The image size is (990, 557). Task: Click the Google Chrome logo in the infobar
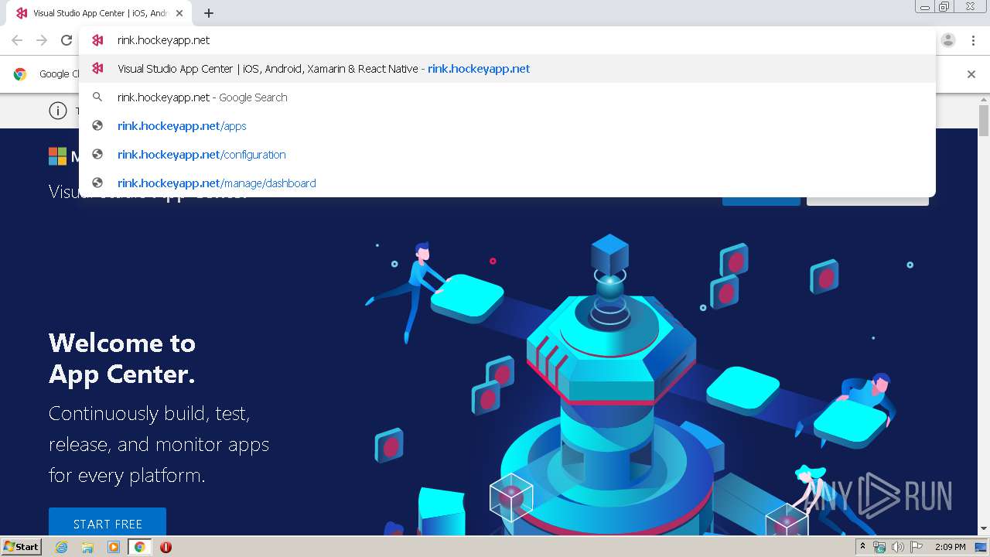tap(20, 74)
